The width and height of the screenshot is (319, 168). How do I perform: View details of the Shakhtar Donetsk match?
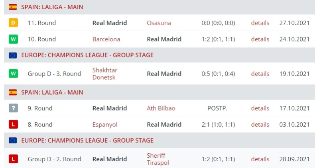(260, 74)
